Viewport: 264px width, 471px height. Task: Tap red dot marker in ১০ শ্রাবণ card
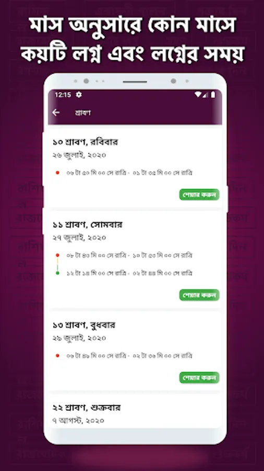pyautogui.click(x=57, y=173)
